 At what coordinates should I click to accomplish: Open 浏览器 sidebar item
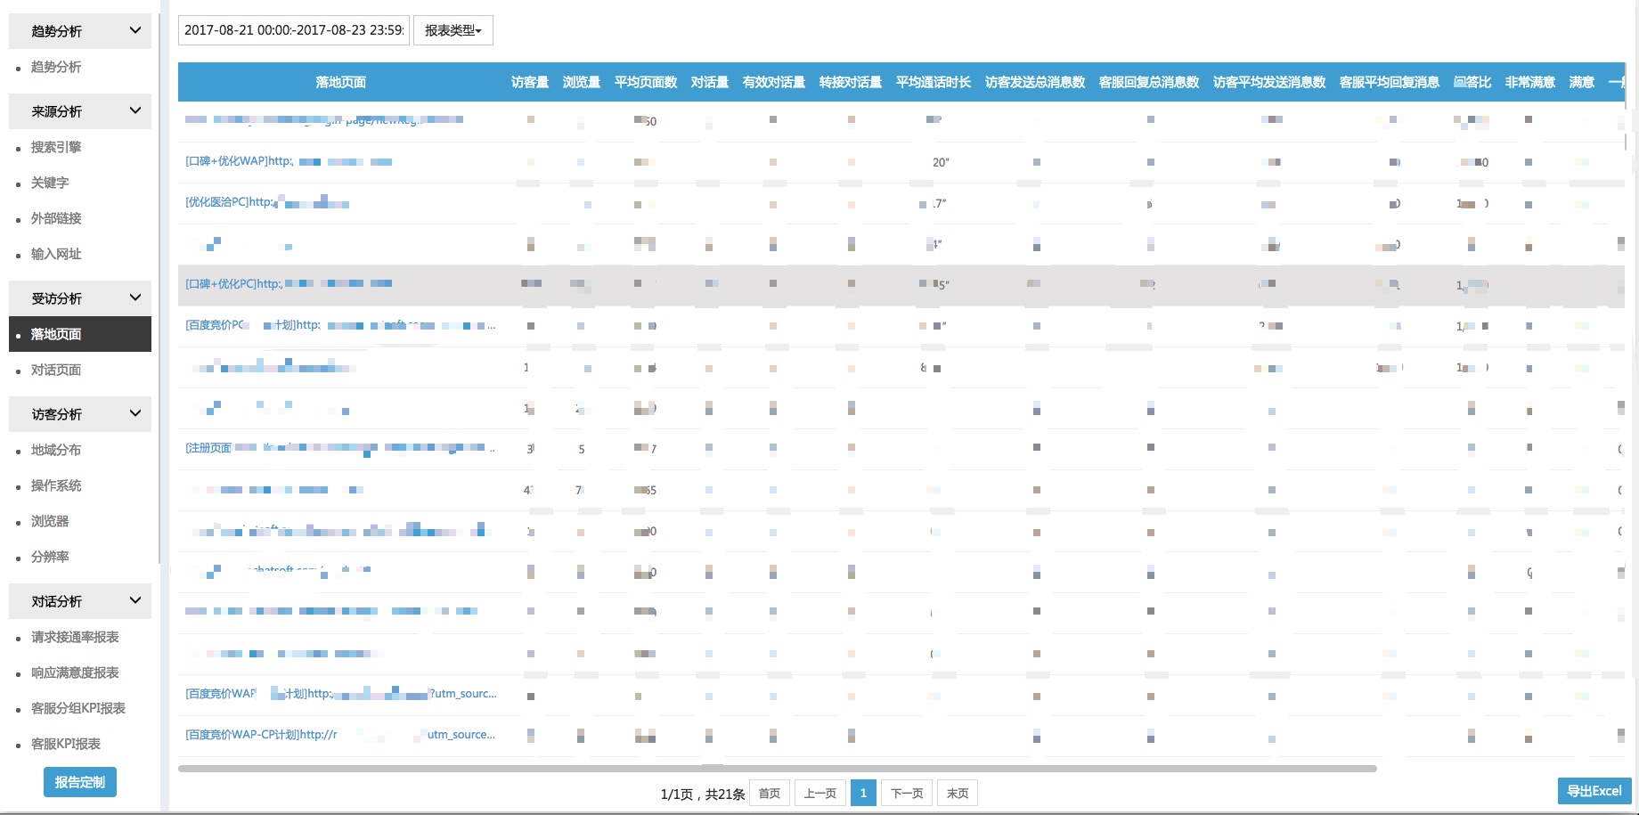click(x=50, y=521)
